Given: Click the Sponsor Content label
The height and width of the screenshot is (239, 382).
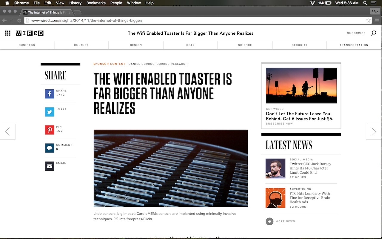Looking at the screenshot, I should 109,64.
